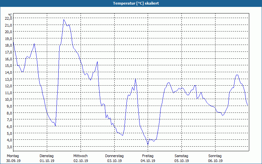The image size is (262, 164).
Task: Click the Mittwoch day label
Action: [81, 156]
